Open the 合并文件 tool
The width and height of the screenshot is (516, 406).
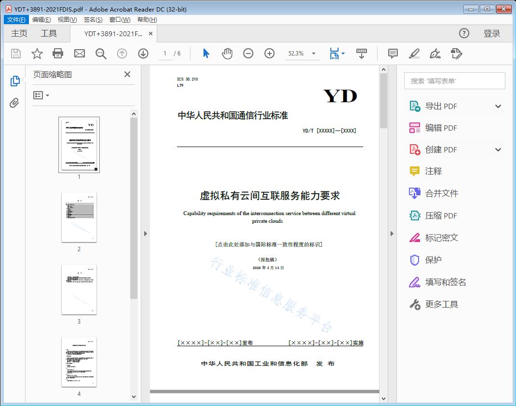(x=442, y=193)
